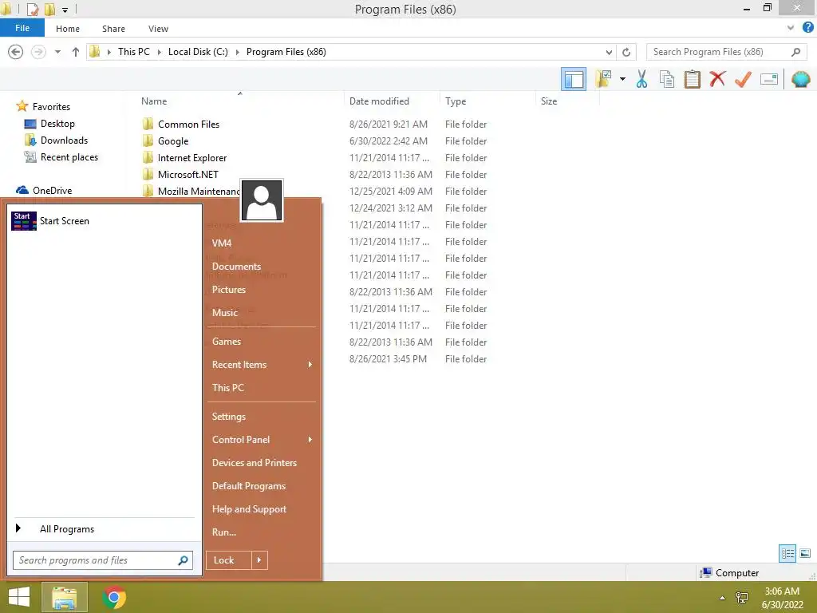Sort by the Size column header
Screen dimensions: 817x613
549,101
